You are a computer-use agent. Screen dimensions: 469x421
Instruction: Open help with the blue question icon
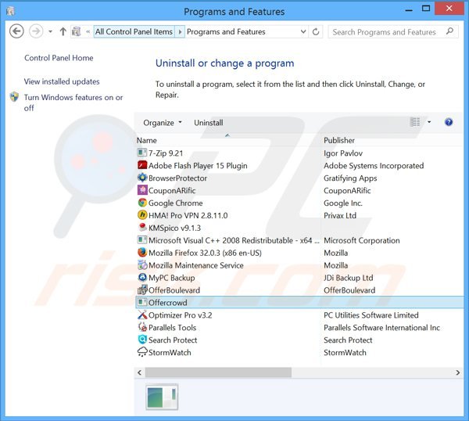tap(449, 122)
